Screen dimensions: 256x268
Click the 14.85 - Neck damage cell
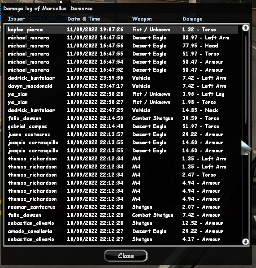[200, 110]
